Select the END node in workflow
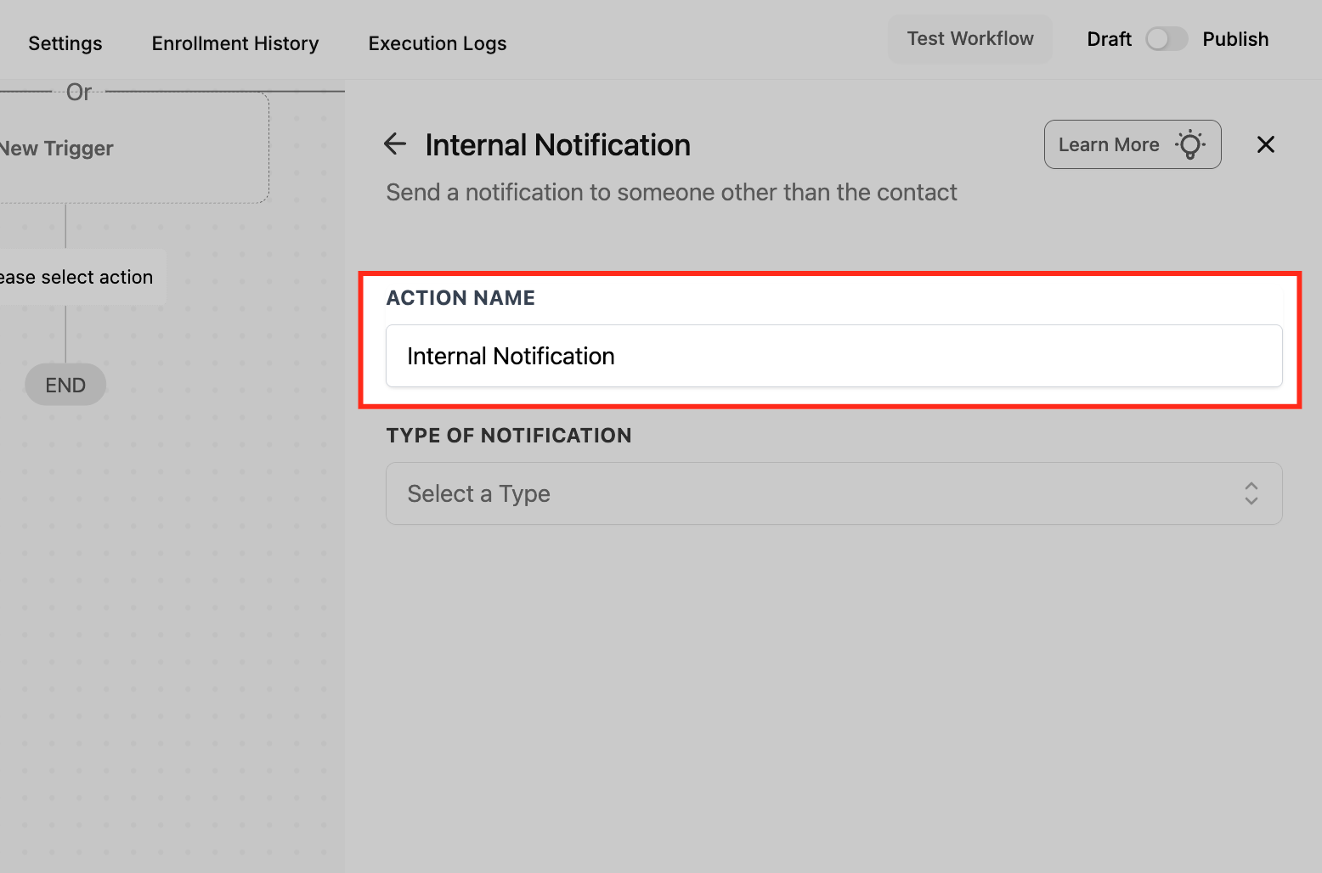This screenshot has width=1322, height=873. pyautogui.click(x=65, y=385)
